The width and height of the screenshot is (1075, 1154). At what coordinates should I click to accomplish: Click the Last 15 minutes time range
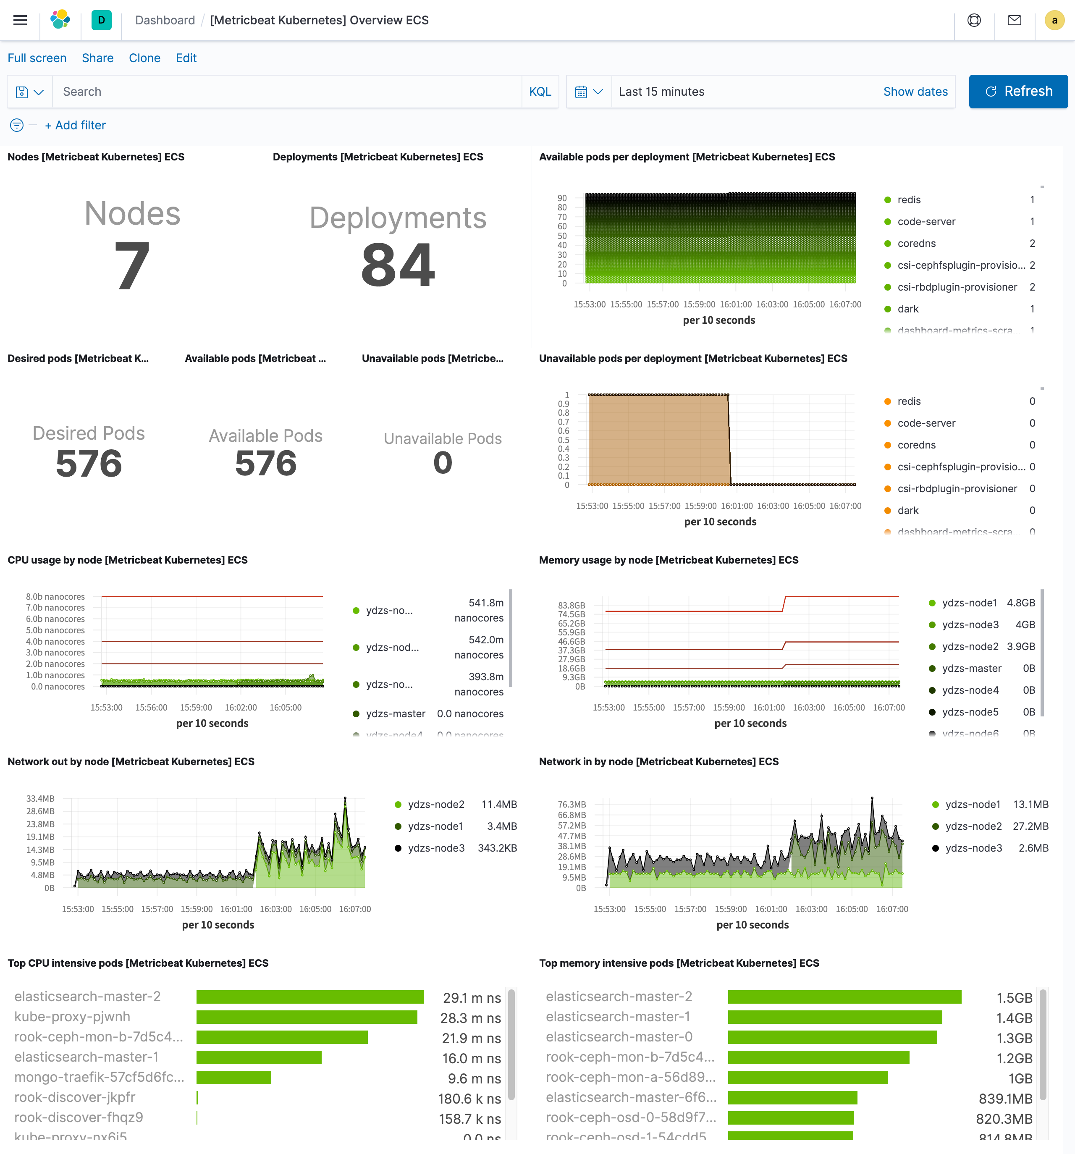662,92
